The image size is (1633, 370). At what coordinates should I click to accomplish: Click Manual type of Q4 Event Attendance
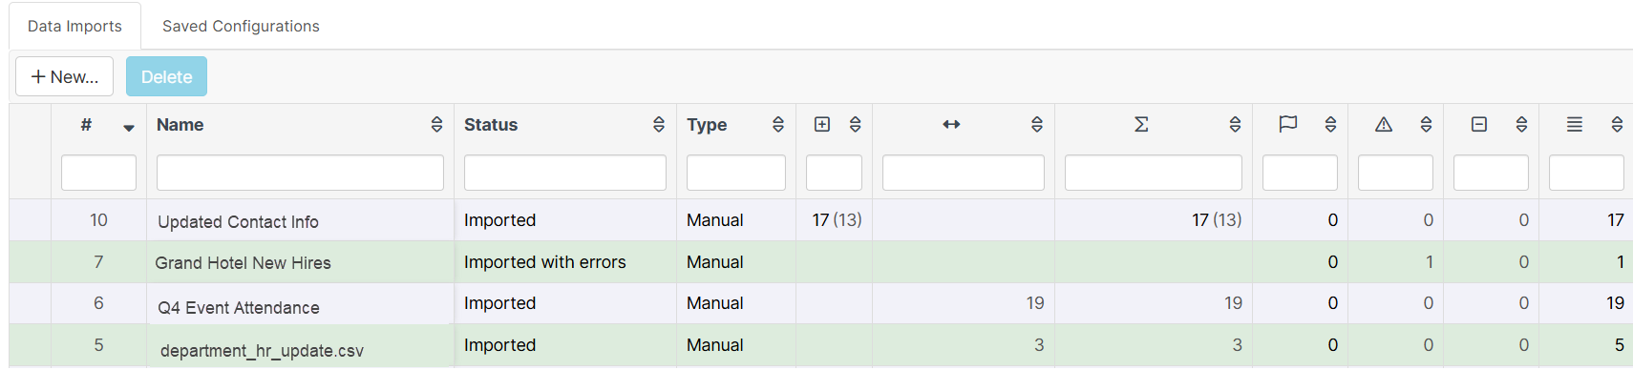714,303
